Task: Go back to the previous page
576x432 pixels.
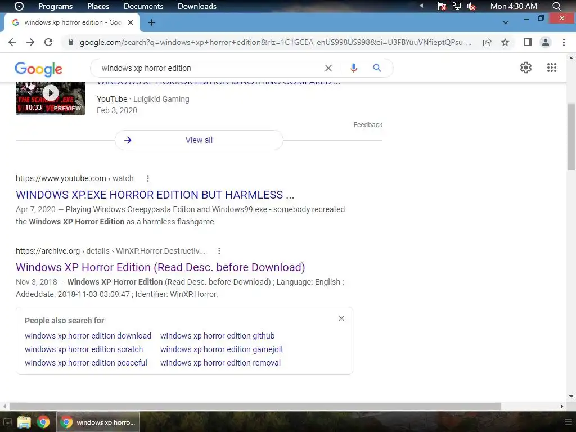Action: 12,42
